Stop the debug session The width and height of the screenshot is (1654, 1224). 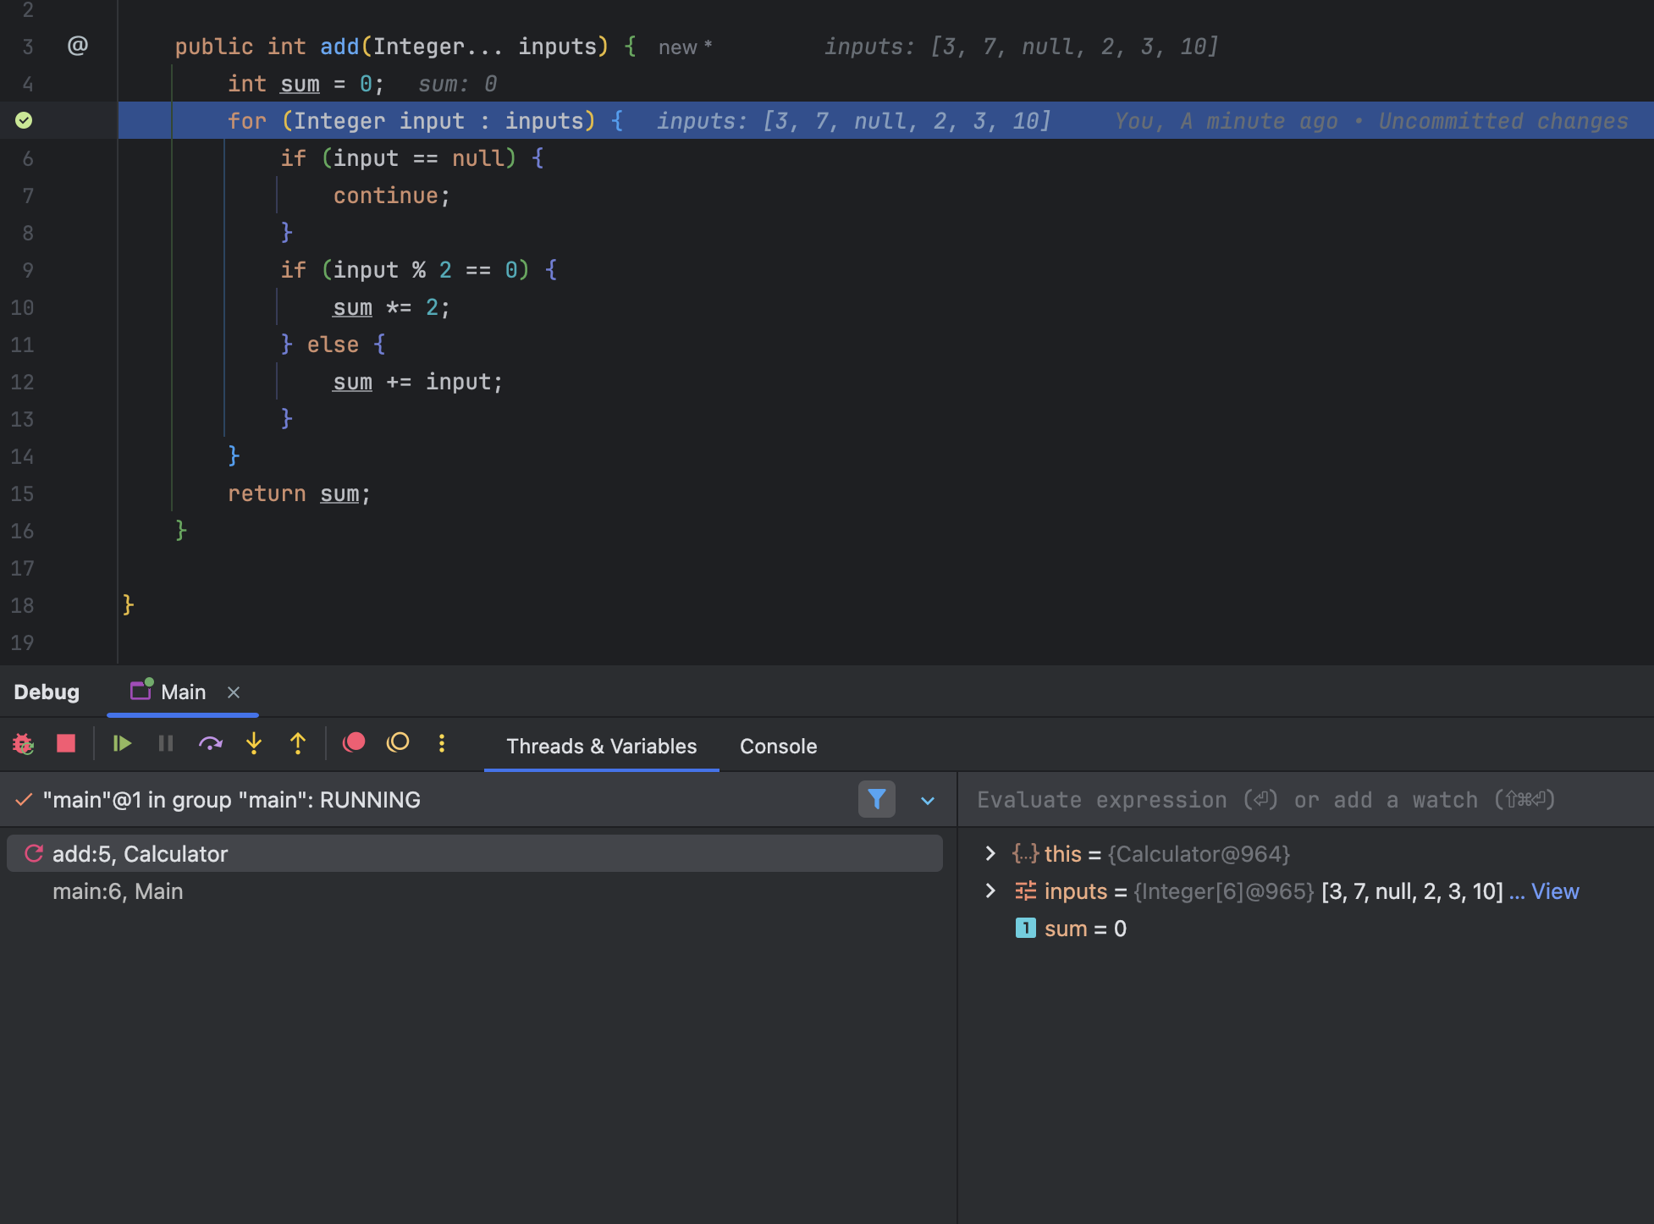pos(66,744)
